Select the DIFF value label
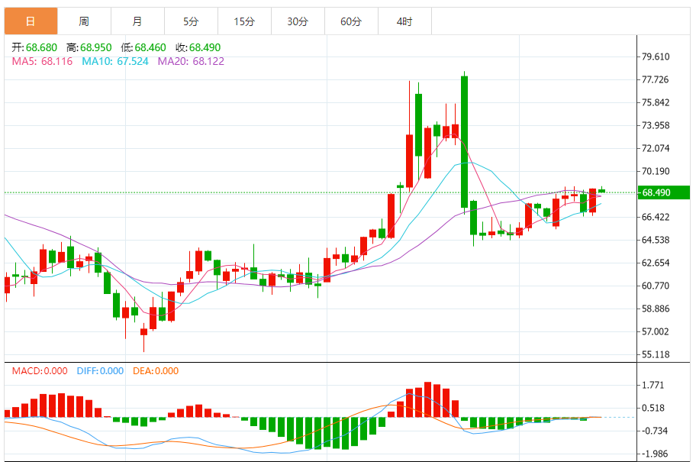The image size is (696, 462). click(100, 371)
